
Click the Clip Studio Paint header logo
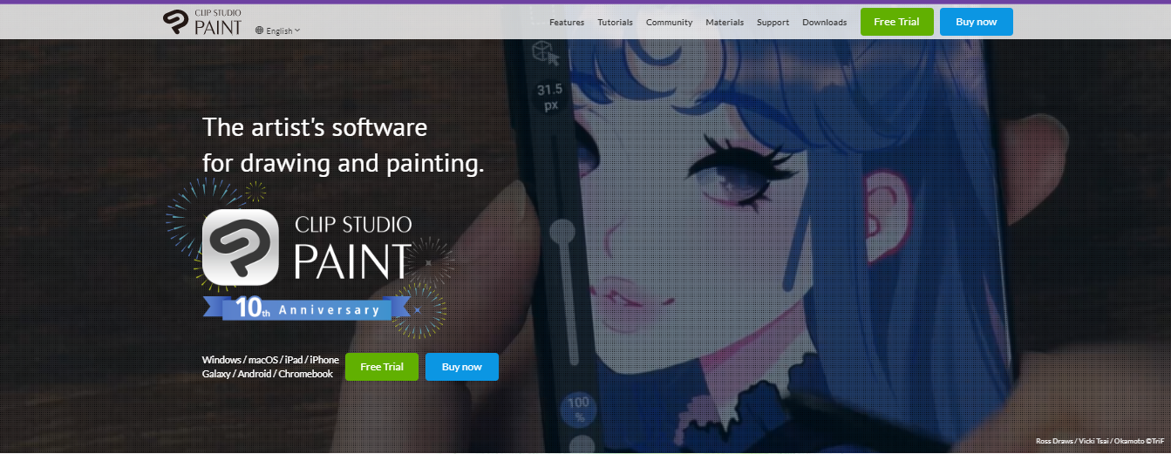tap(201, 22)
